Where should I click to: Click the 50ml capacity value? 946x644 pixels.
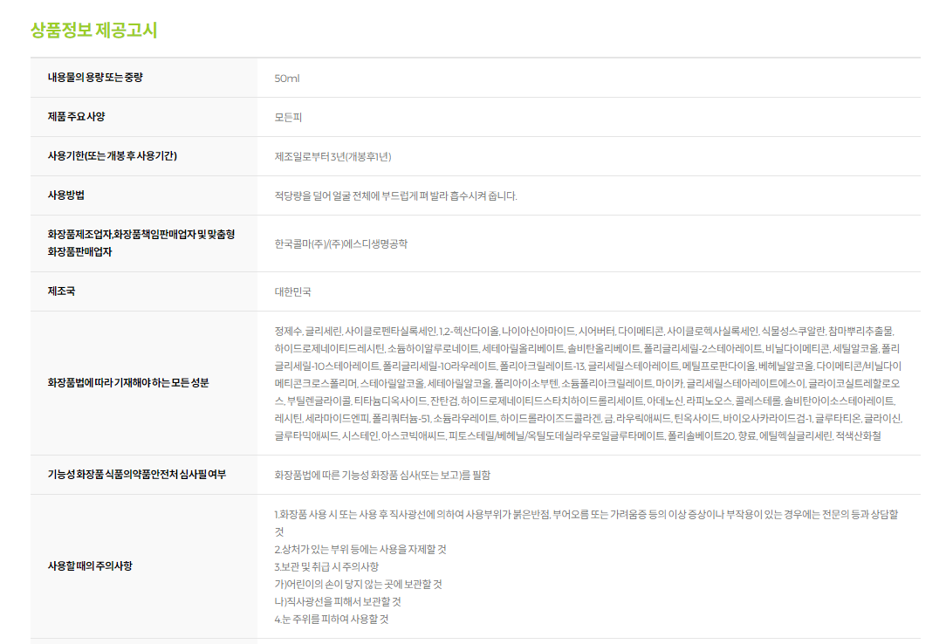pyautogui.click(x=286, y=79)
